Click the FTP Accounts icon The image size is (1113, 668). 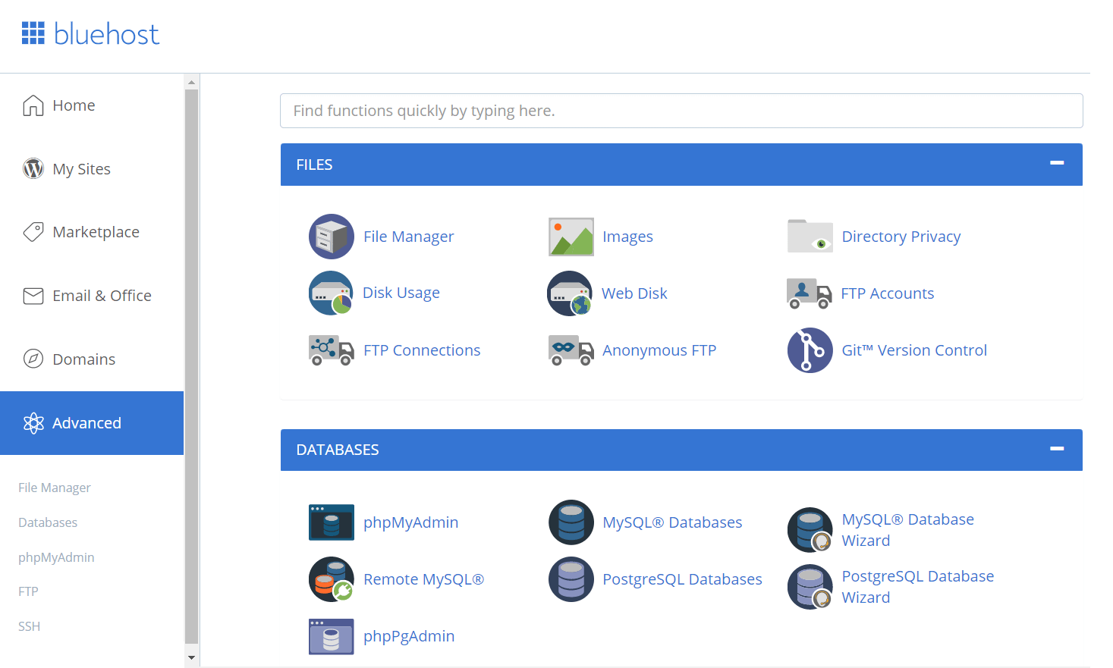pos(810,293)
